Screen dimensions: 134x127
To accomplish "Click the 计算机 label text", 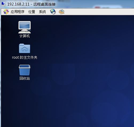I will pyautogui.click(x=25, y=36).
